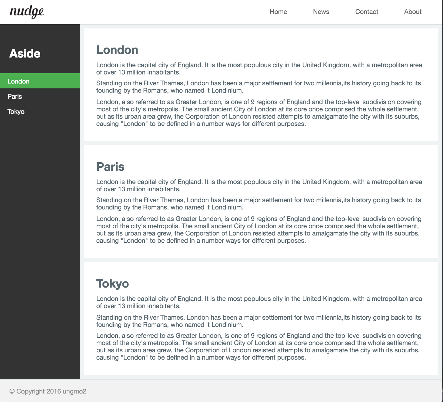Open the Home nav link

click(278, 12)
